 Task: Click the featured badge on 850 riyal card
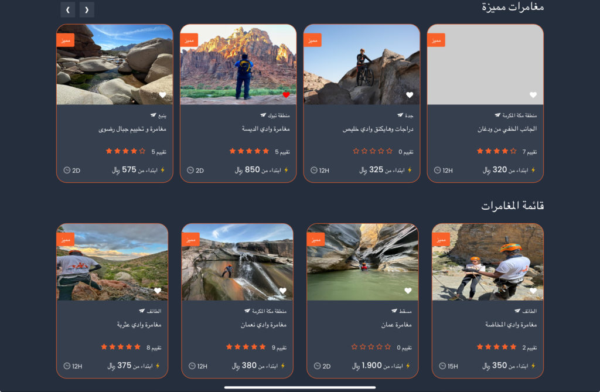point(189,40)
